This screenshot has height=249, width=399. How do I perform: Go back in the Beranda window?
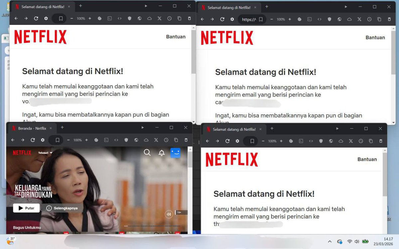click(13, 140)
